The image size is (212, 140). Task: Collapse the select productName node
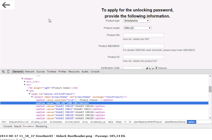(32, 97)
